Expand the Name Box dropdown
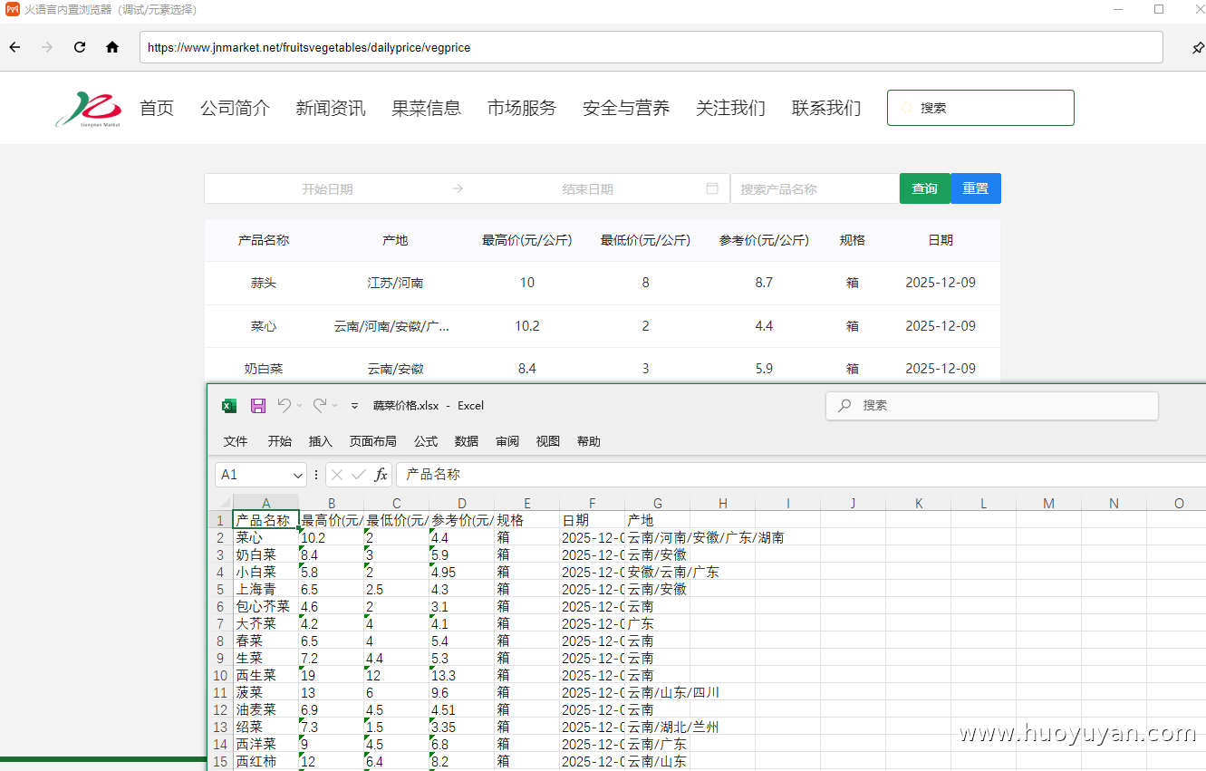Screen dimensions: 1206x771 tap(298, 475)
